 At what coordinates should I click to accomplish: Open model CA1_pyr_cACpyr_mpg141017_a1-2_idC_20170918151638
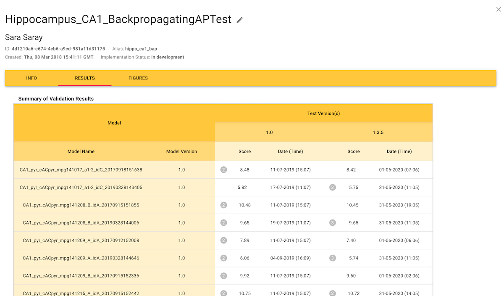click(x=81, y=170)
